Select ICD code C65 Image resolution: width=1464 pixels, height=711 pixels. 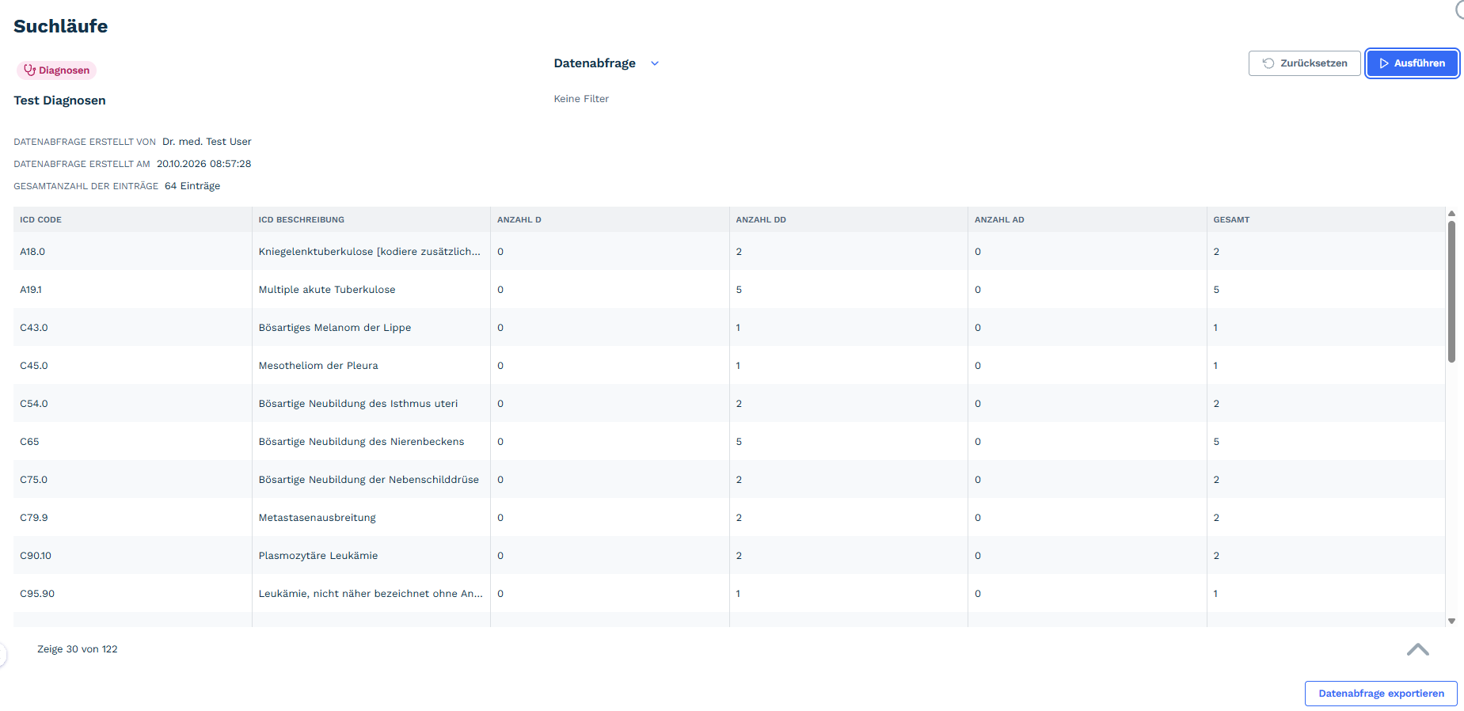click(x=29, y=442)
